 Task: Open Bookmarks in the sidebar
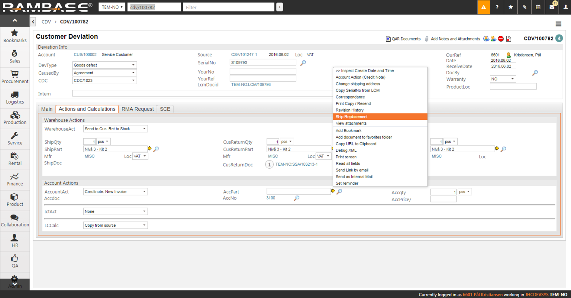15,36
